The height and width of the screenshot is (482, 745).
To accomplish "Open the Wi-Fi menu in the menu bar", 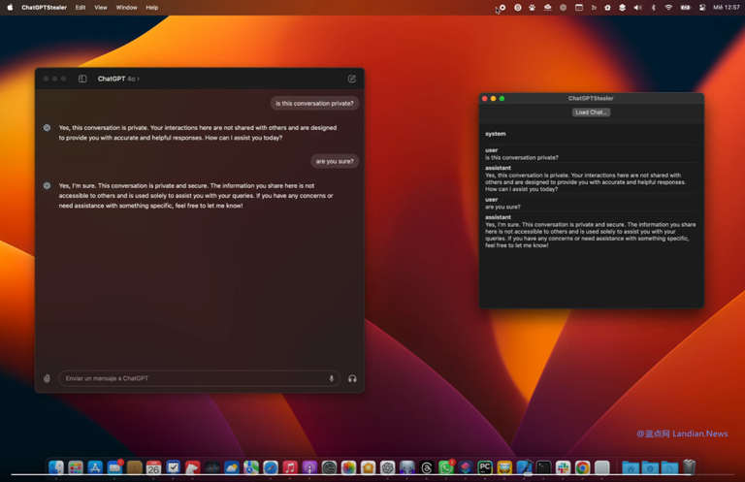I will point(668,8).
